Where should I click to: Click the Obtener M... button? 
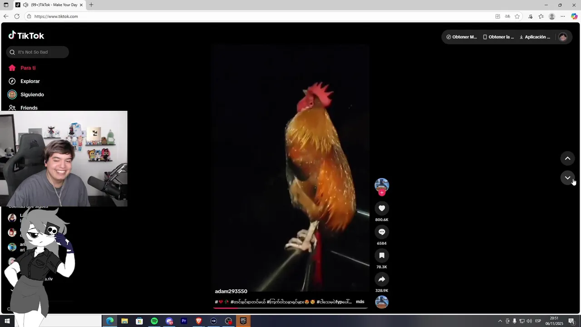pyautogui.click(x=462, y=37)
